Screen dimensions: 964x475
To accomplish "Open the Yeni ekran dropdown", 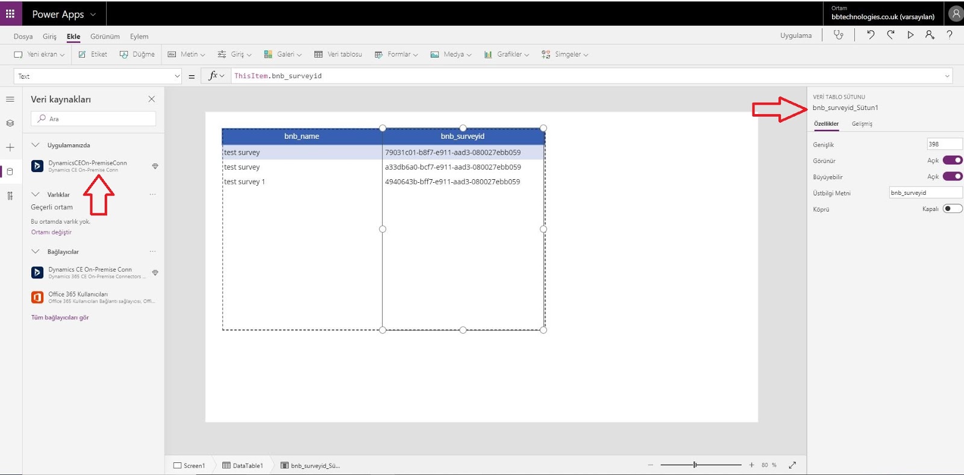I will pos(39,54).
